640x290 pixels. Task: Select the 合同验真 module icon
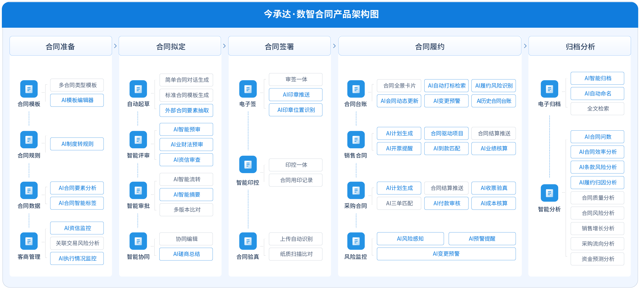point(248,241)
